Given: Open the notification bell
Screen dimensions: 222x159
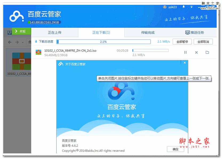Looking at the screenshot, I should click(184, 7).
